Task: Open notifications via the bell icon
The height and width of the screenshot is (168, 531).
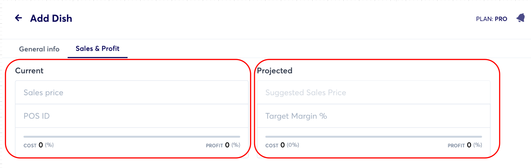Action: click(x=521, y=18)
